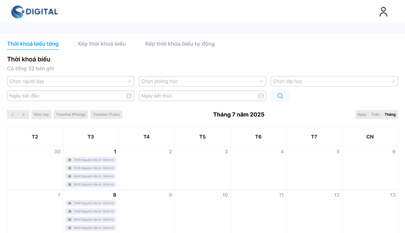The image size is (405, 233).
Task: Go to previous month arrow
Action: (13, 115)
